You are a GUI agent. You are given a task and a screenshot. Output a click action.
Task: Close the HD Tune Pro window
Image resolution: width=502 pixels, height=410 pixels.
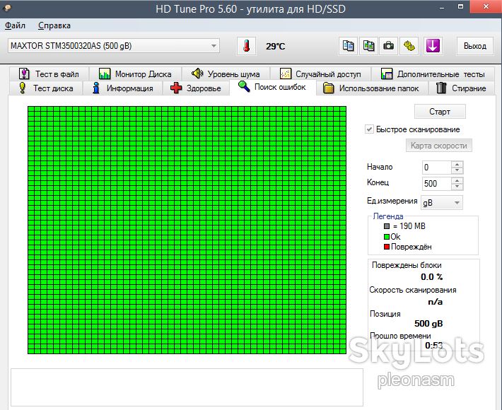[486, 6]
